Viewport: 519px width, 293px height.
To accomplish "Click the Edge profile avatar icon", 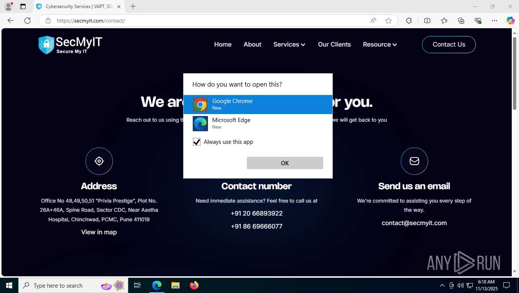I will (8, 6).
